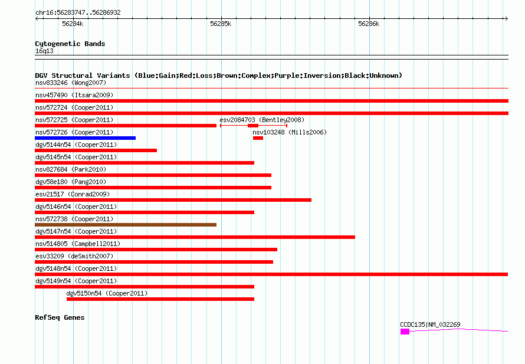Click the nsv572738 (Cooper2011) label
This screenshot has height=364, width=525.
click(x=74, y=219)
